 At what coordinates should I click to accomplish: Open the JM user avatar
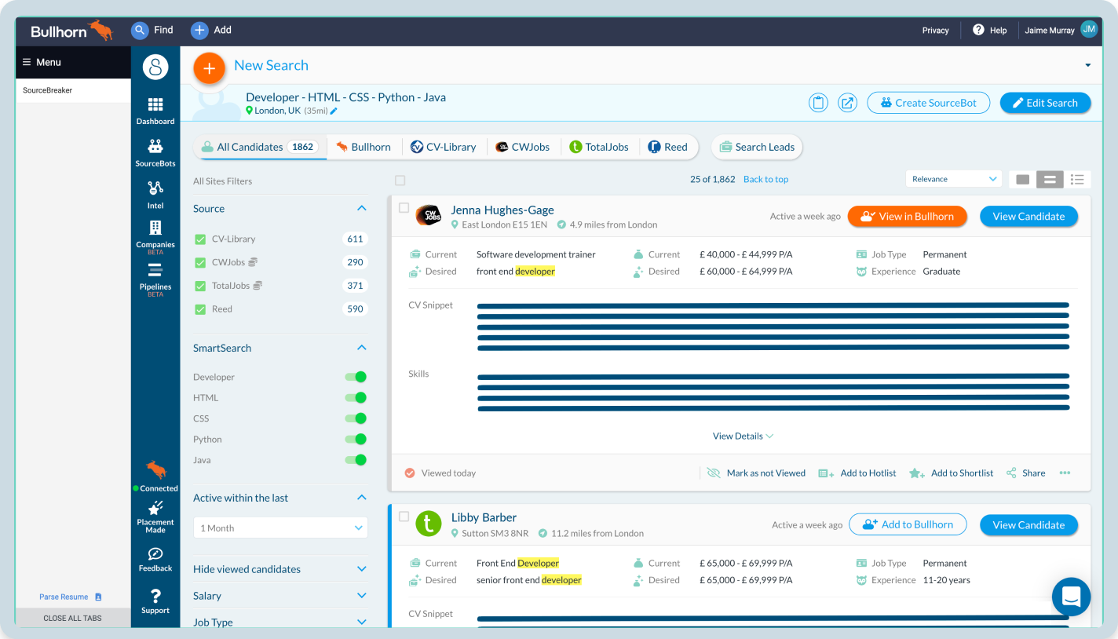pos(1088,29)
